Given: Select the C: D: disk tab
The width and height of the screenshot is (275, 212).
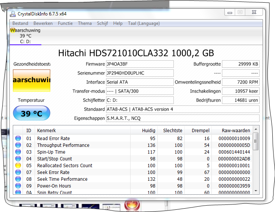Looking at the screenshot, I should (26, 36).
